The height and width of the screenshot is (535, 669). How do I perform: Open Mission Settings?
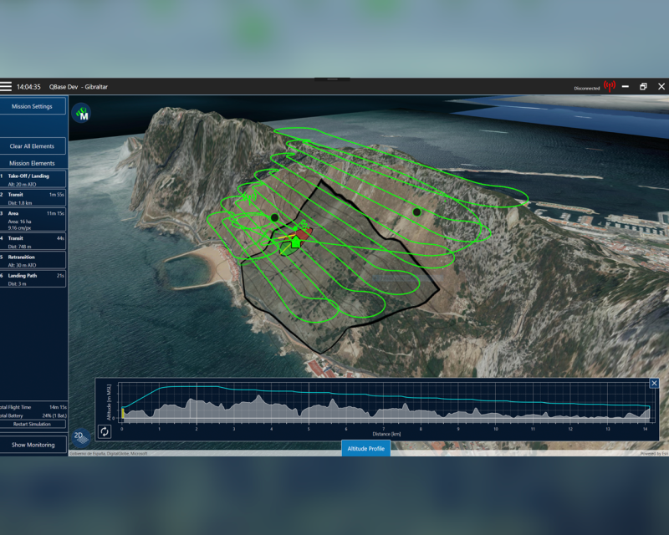point(33,106)
